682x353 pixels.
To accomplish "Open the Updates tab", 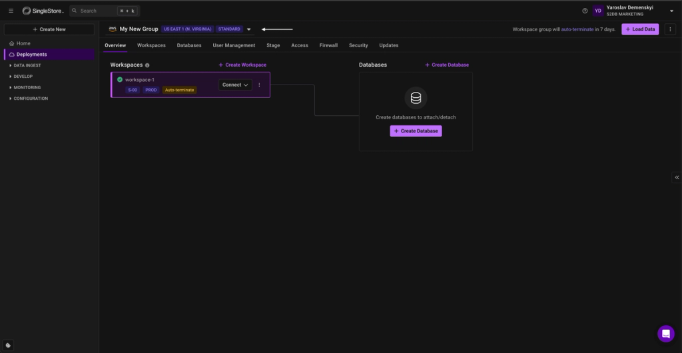I will 388,45.
